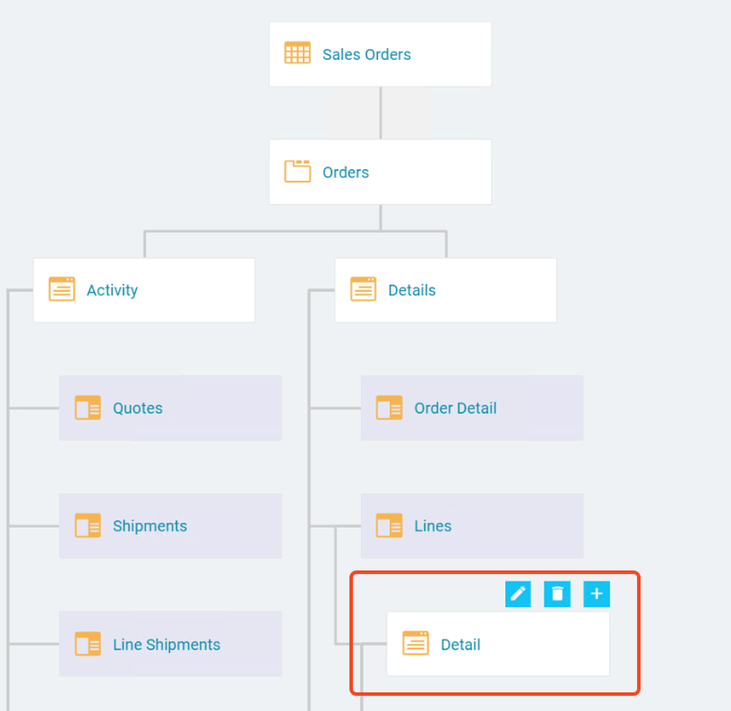The image size is (731, 711).
Task: Click the trash delete icon above Detail
Action: (557, 594)
